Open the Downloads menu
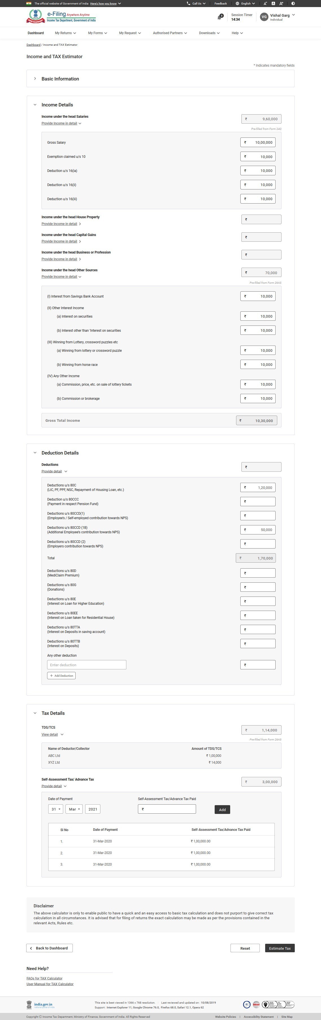Image resolution: width=321 pixels, height=1020 pixels. click(x=209, y=33)
